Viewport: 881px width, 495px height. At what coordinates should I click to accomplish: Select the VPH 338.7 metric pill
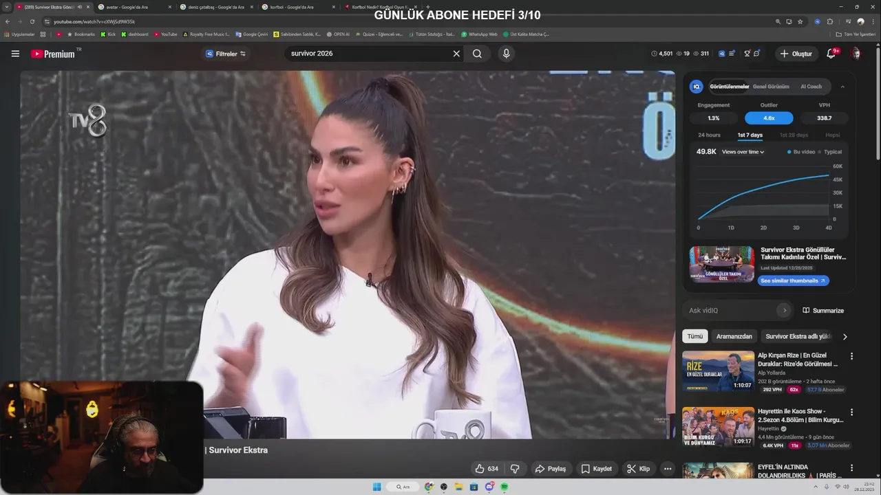[824, 118]
